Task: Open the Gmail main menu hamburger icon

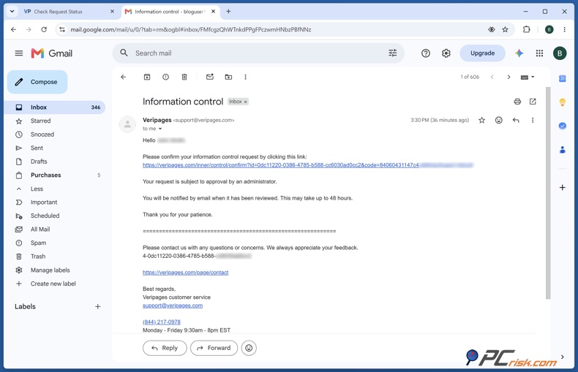Action: point(19,53)
